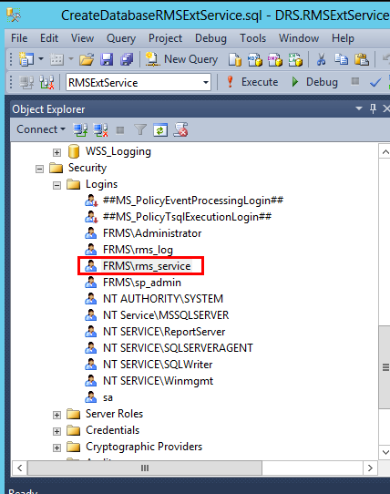Open the Window menu

299,38
